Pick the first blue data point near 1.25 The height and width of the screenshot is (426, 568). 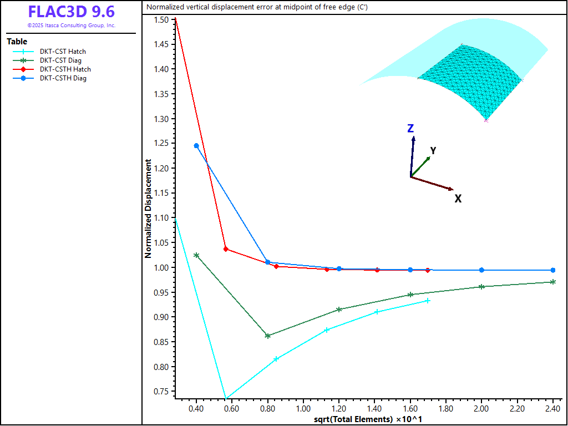pyautogui.click(x=196, y=146)
